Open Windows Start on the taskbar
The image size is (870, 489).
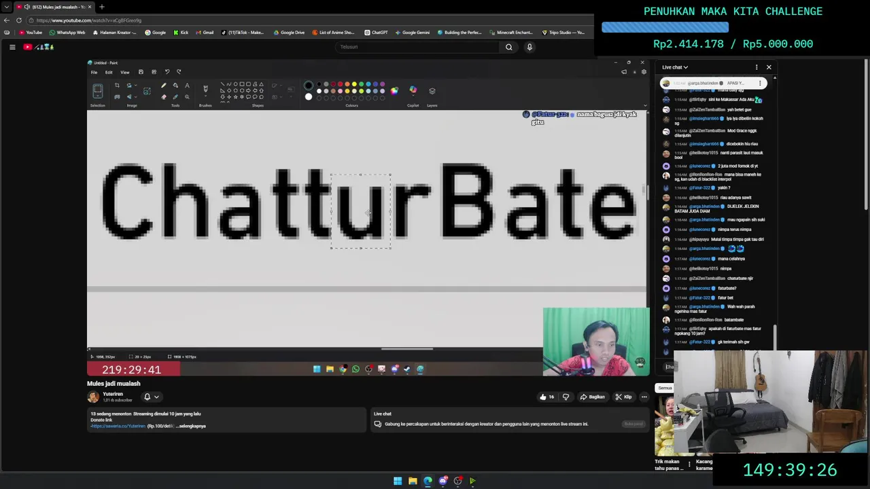[x=398, y=481]
